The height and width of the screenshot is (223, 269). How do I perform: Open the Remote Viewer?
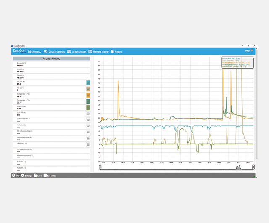(99, 52)
